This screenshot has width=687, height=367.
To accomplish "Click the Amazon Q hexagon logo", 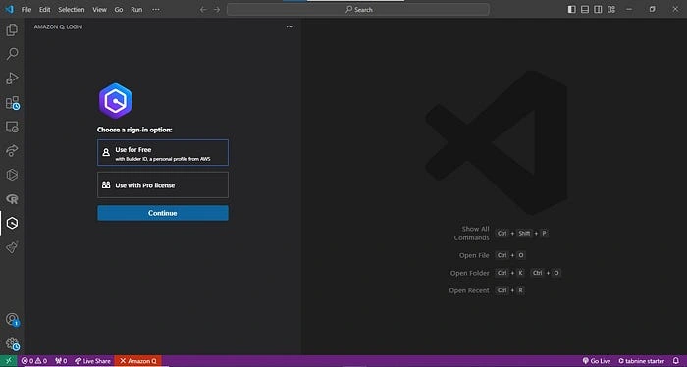I will [115, 101].
